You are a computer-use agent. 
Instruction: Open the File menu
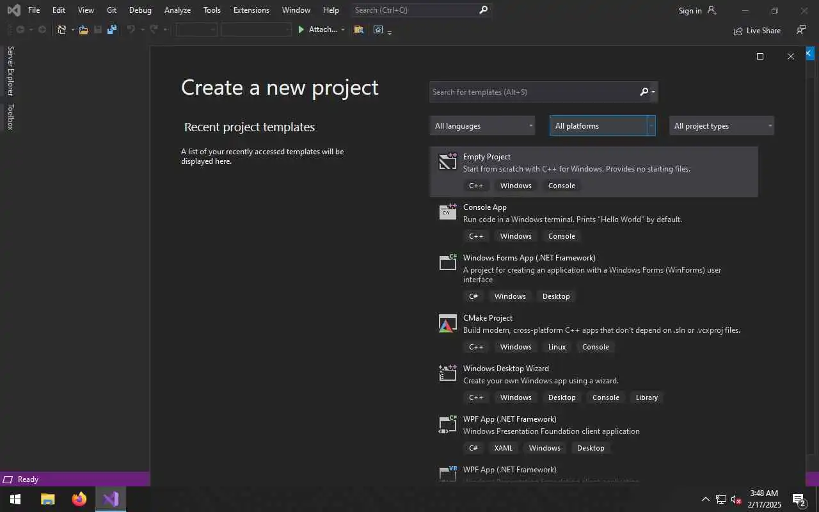[x=34, y=10]
